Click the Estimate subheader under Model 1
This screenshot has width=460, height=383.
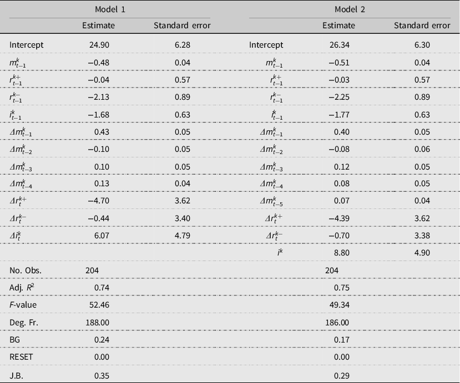(x=99, y=25)
